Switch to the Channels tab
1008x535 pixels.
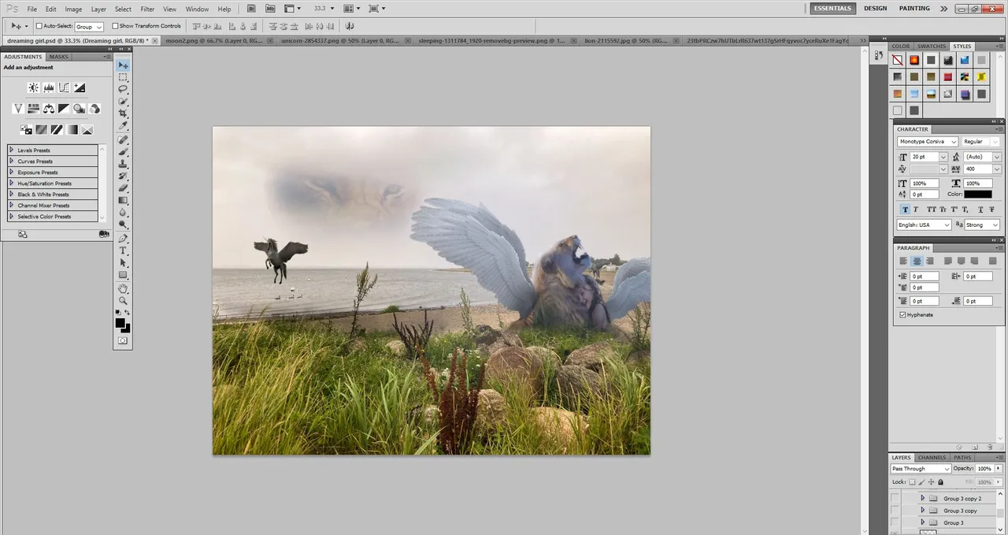coord(932,457)
